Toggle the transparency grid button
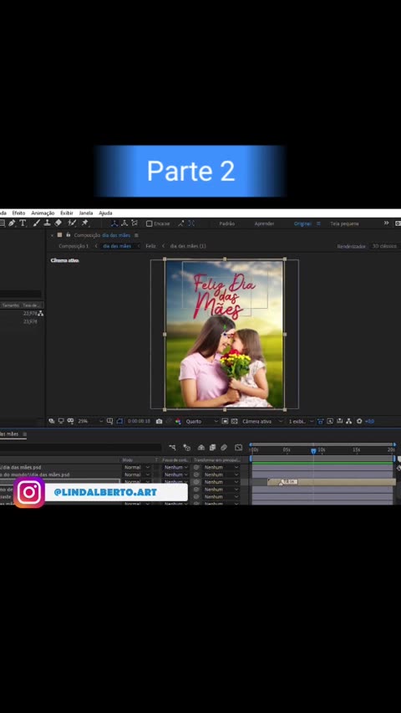This screenshot has height=713, width=401. [x=234, y=422]
